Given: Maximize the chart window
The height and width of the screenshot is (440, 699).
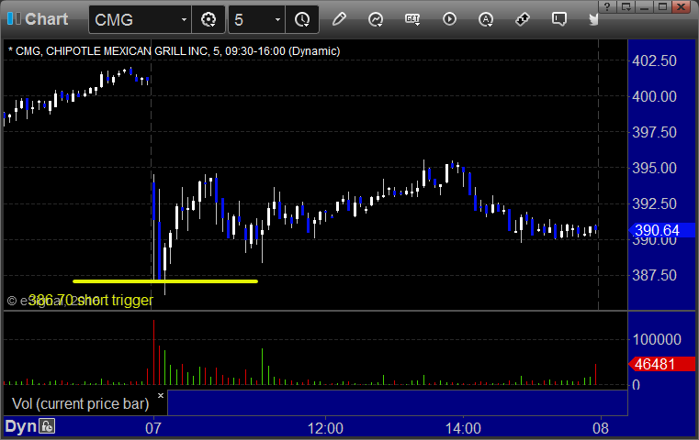Looking at the screenshot, I should pyautogui.click(x=662, y=6).
